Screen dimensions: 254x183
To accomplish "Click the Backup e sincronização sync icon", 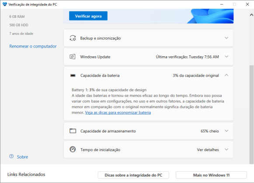I will pos(73,38).
